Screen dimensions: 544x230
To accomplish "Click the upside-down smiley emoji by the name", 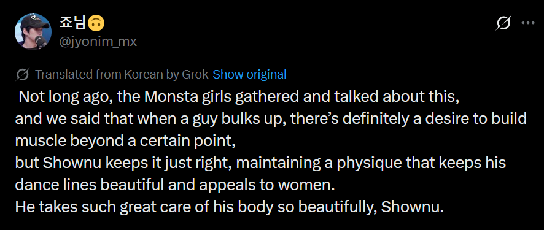I will click(x=96, y=23).
